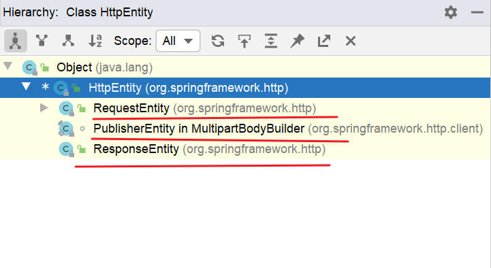The height and width of the screenshot is (268, 491).
Task: Pin the hierarchy tab
Action: pyautogui.click(x=297, y=41)
